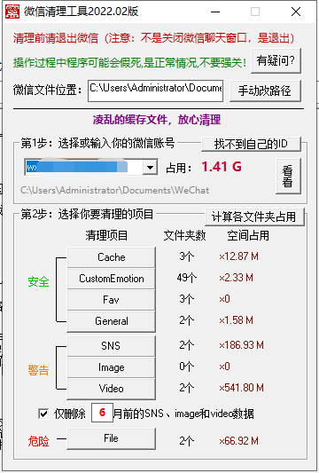Click the 危险 red label
This screenshot has width=319, height=473.
tap(38, 441)
